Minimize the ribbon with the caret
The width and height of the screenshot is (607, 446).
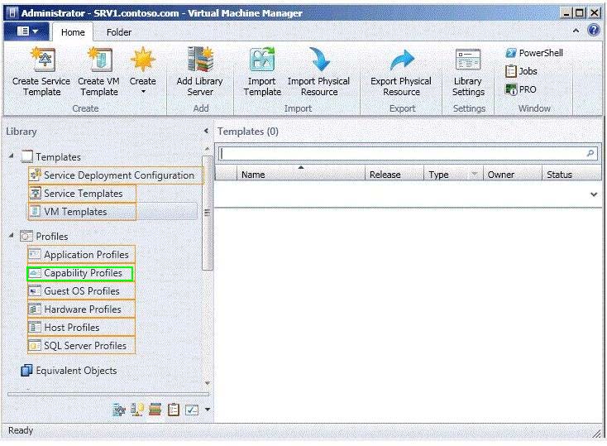[x=576, y=31]
